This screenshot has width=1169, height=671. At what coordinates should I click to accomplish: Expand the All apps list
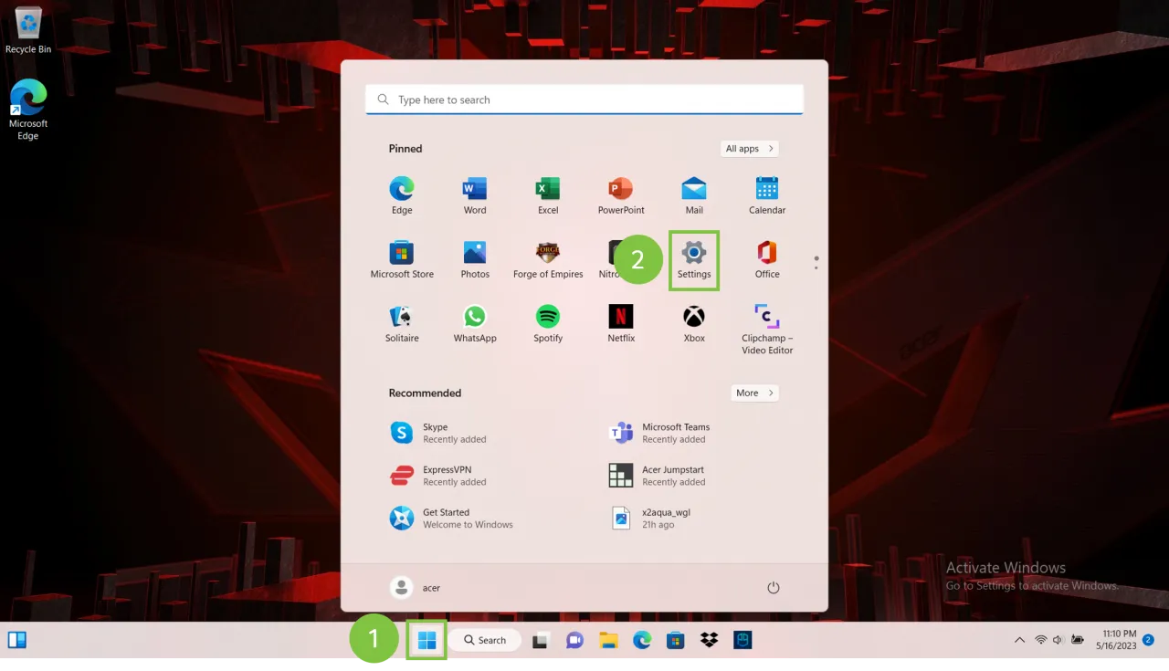click(x=749, y=149)
